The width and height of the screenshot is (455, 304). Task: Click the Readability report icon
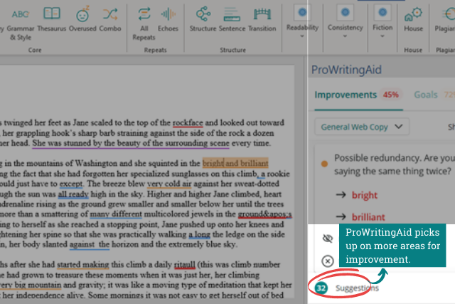point(302,12)
